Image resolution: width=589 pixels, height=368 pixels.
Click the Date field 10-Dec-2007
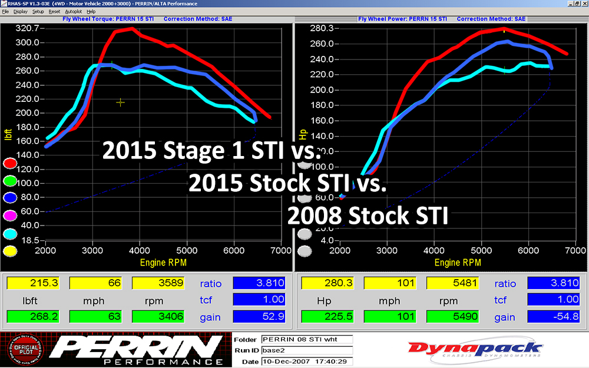(x=307, y=362)
